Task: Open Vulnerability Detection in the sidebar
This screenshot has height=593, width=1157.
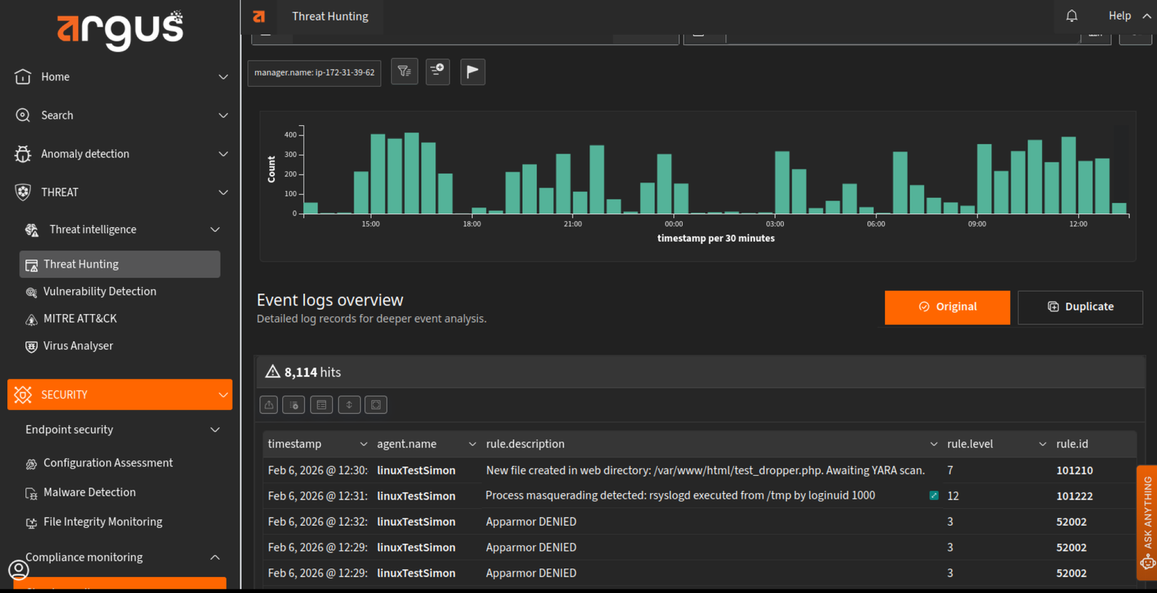Action: tap(100, 291)
